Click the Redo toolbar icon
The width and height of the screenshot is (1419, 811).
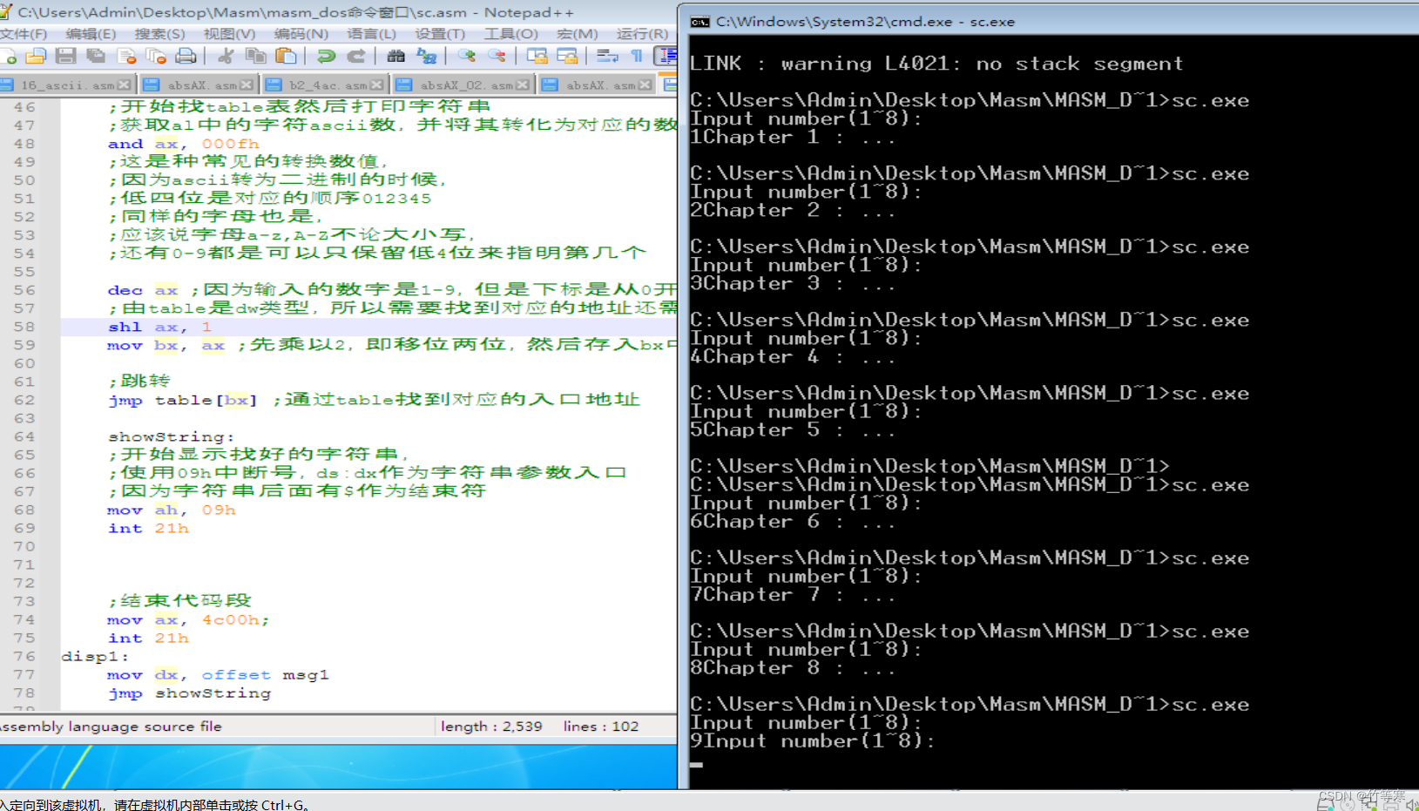356,57
